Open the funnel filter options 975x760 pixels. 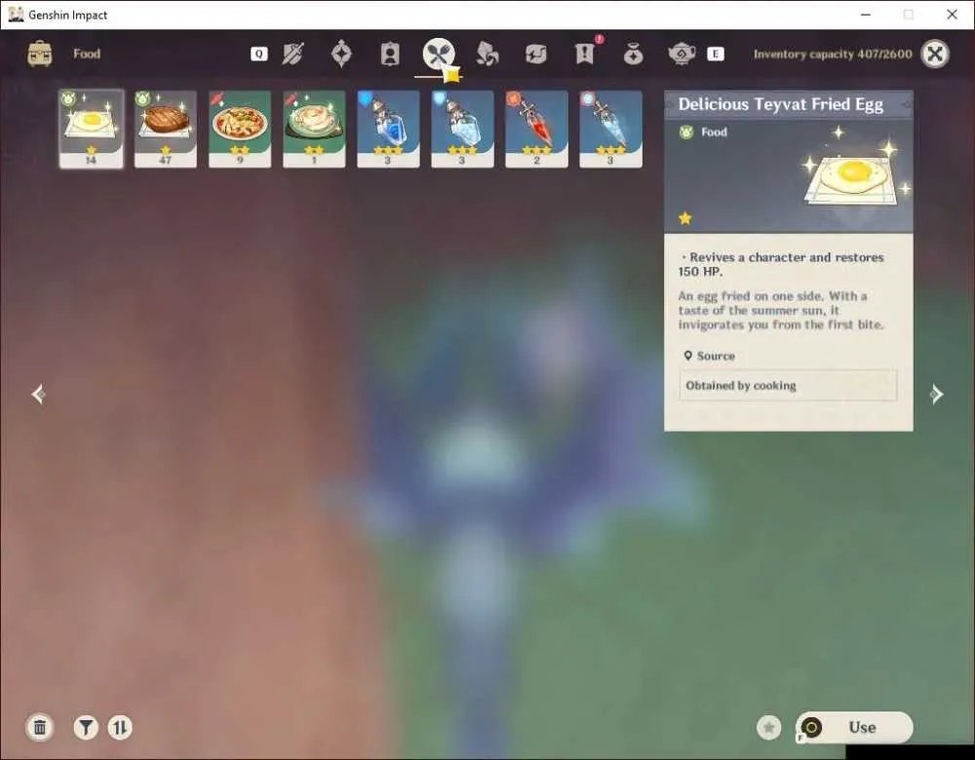click(x=86, y=727)
